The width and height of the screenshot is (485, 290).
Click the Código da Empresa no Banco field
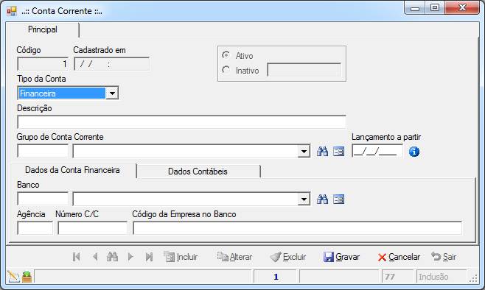pos(298,228)
